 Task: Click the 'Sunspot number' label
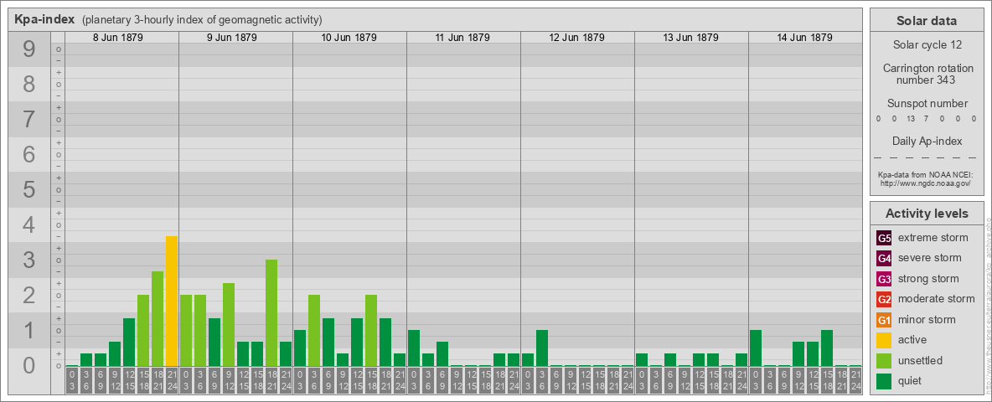tap(927, 104)
